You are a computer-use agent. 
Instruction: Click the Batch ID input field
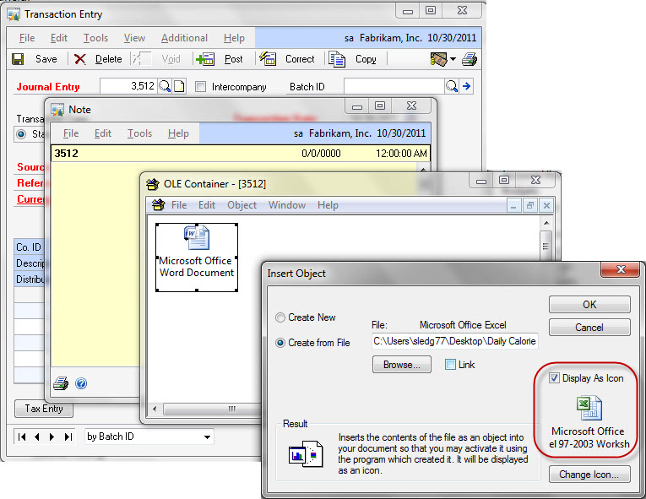click(x=394, y=86)
